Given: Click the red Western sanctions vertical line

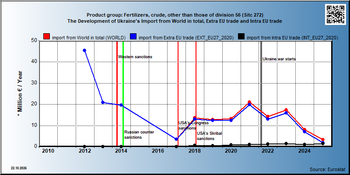Looking at the screenshot, I should point(117,94).
